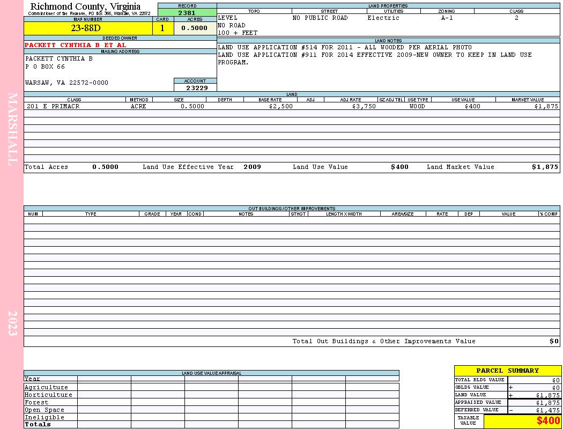Click OUT BUILDINGS/OTHER IMPROVEMENTS section header
This screenshot has width=563, height=429.
point(292,209)
